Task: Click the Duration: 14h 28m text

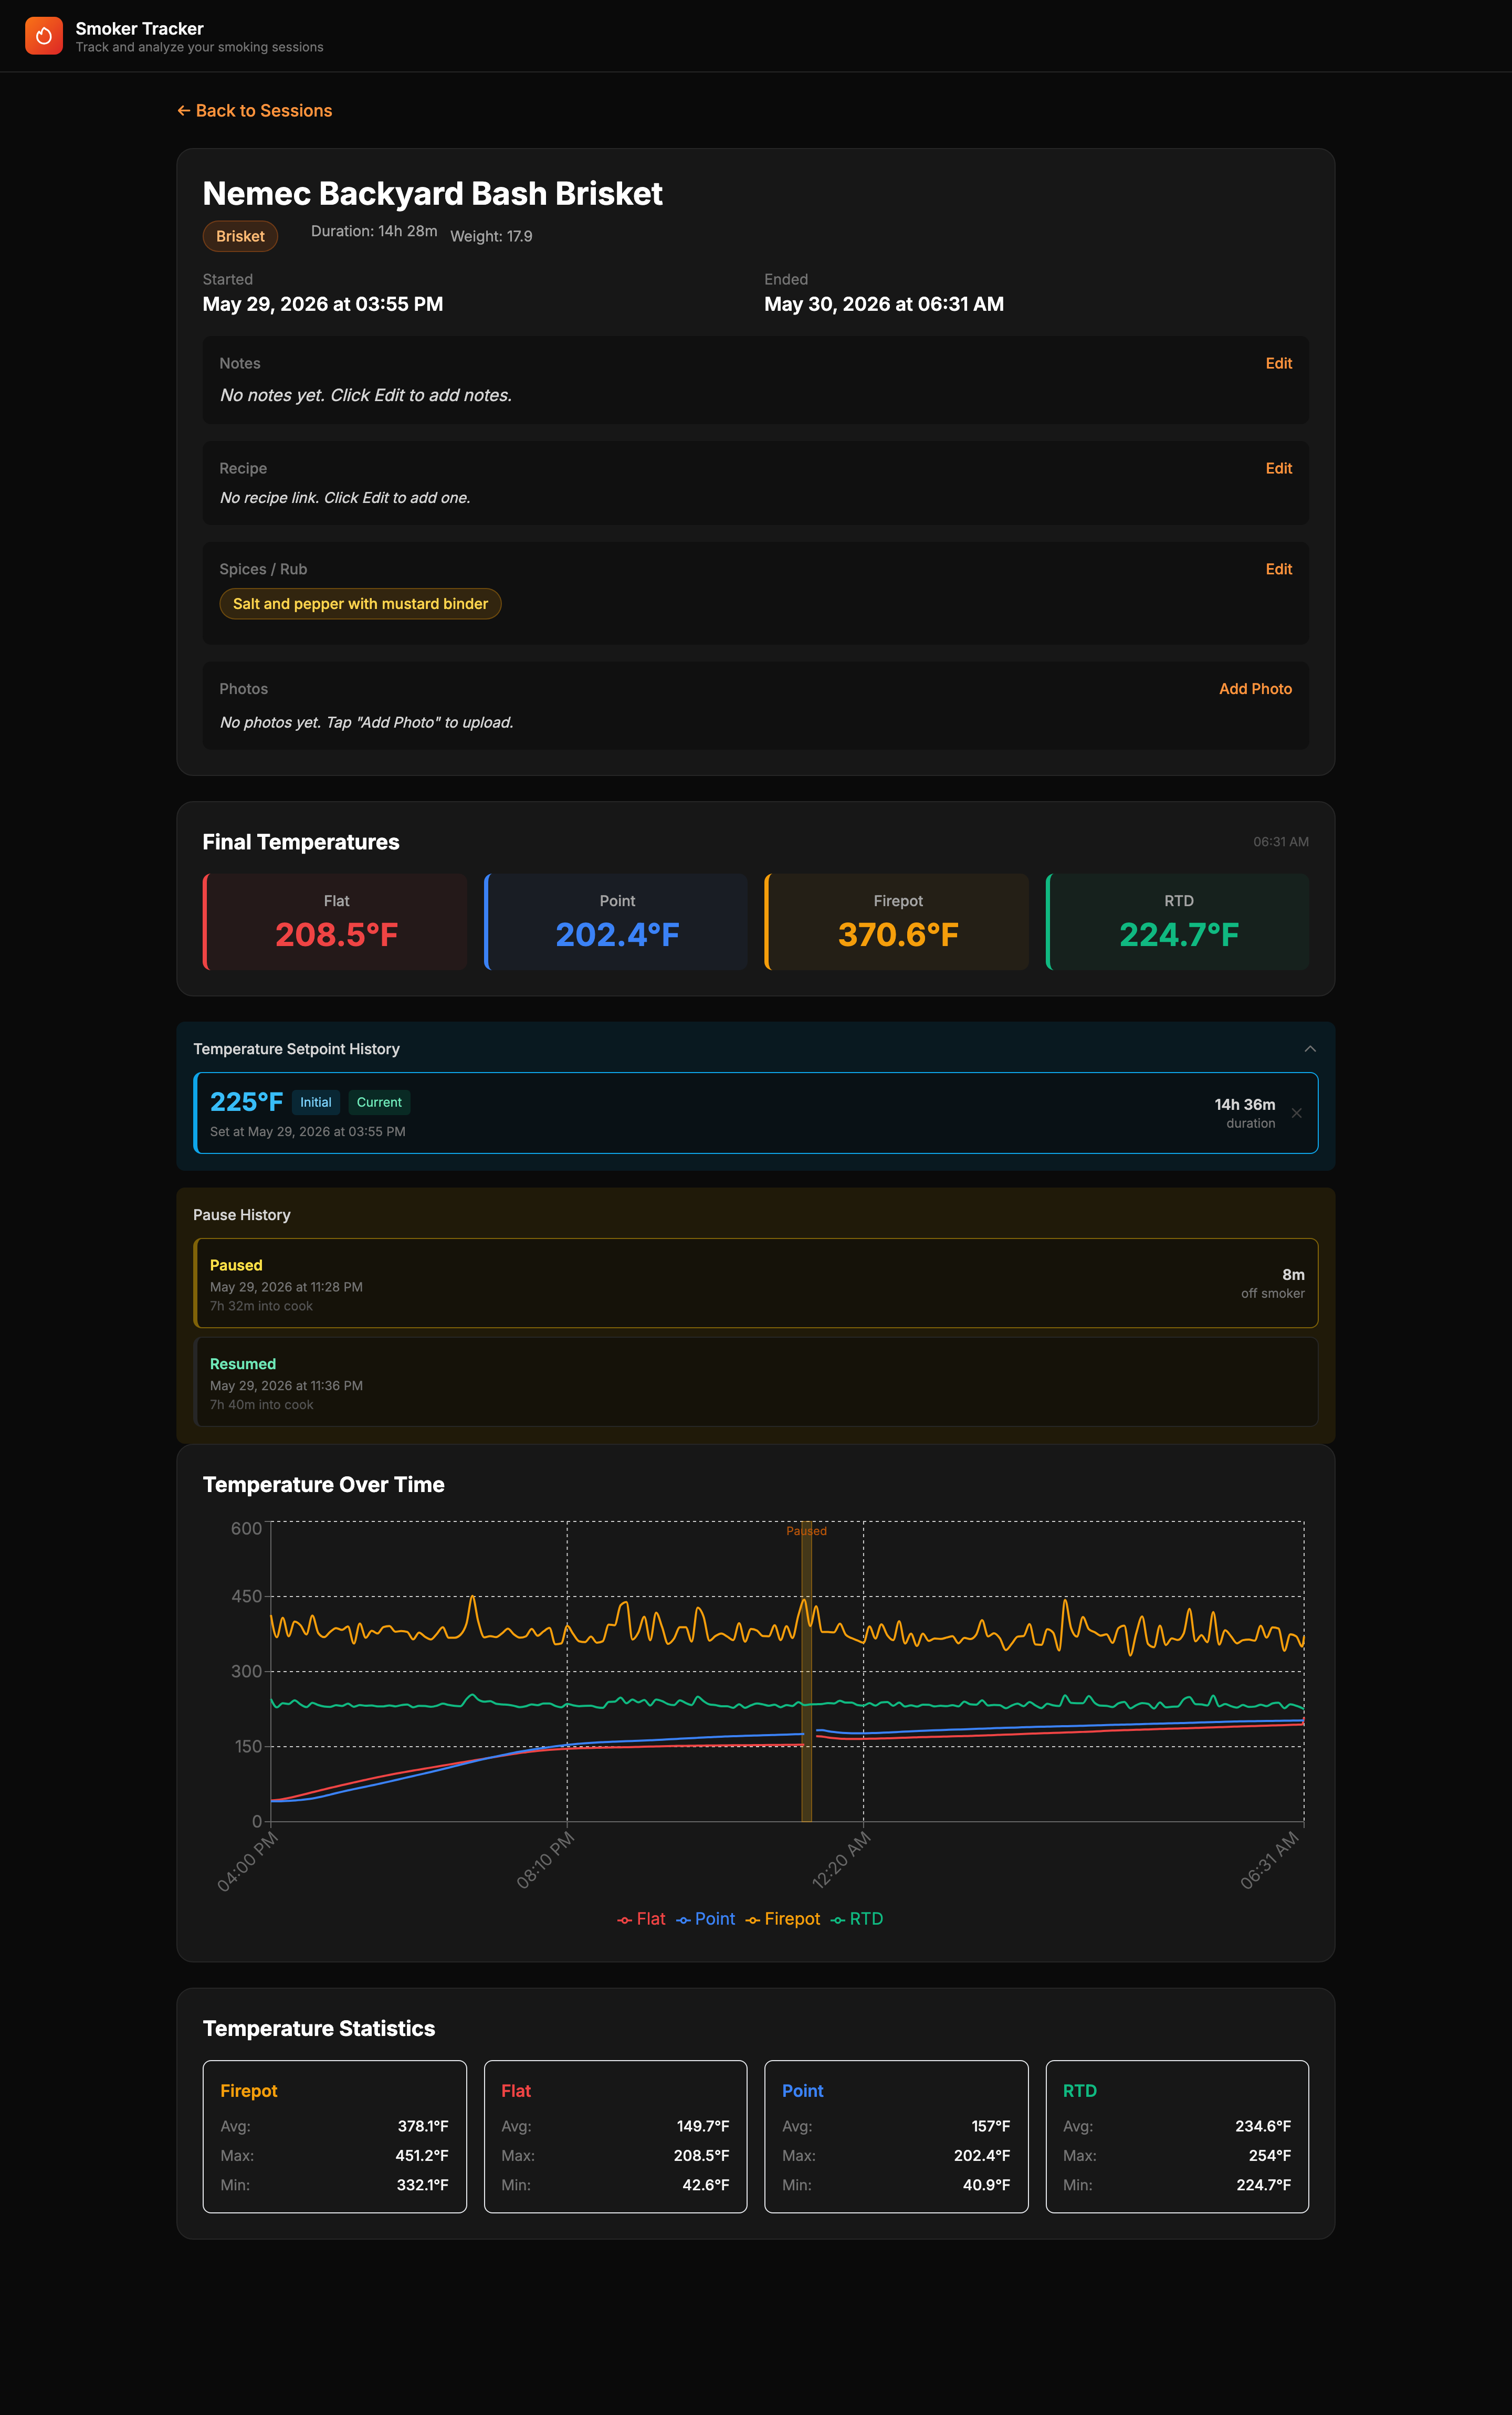Action: click(374, 231)
